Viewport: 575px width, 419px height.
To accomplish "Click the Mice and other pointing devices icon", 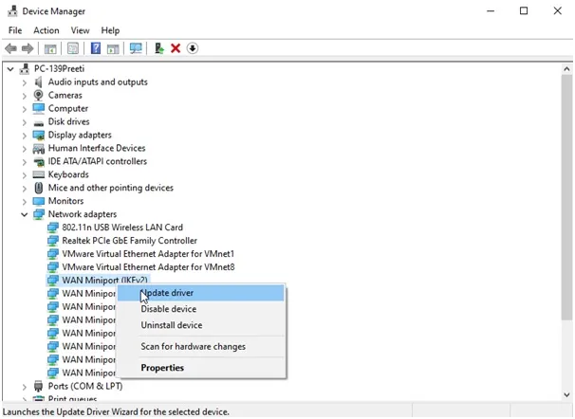I will click(x=39, y=188).
